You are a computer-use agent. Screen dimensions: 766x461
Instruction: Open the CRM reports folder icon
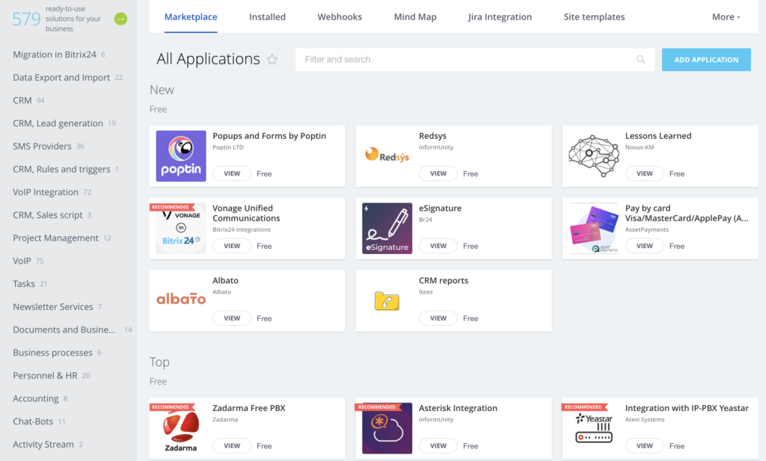[x=387, y=300]
